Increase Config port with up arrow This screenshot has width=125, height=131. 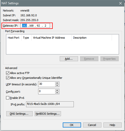coord(57,90)
